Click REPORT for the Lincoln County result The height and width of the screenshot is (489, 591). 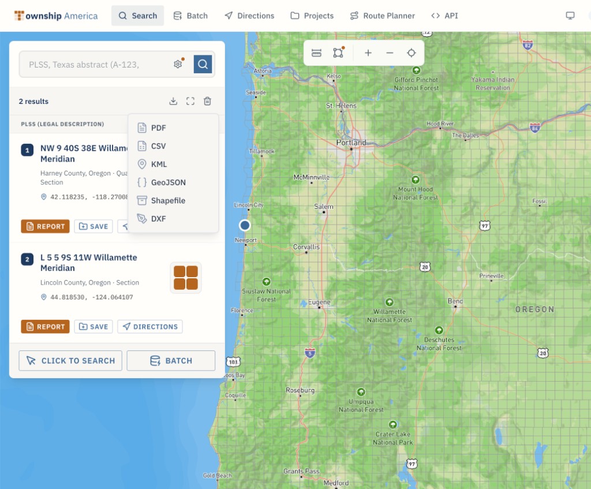pos(45,327)
